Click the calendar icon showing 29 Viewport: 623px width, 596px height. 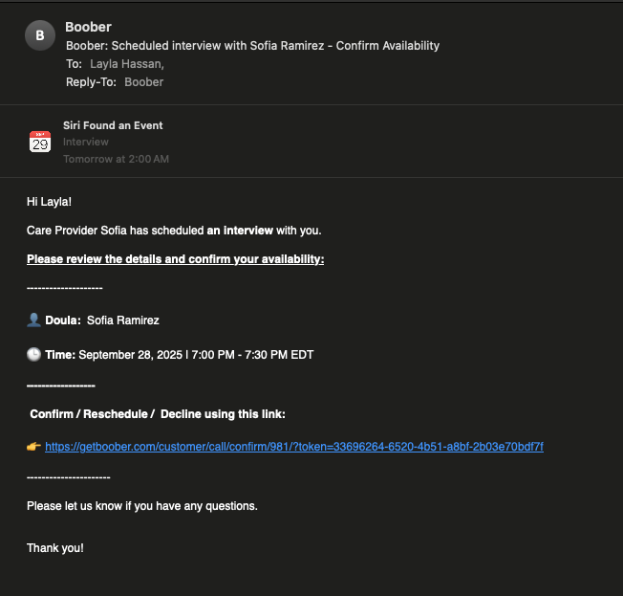[x=39, y=142]
